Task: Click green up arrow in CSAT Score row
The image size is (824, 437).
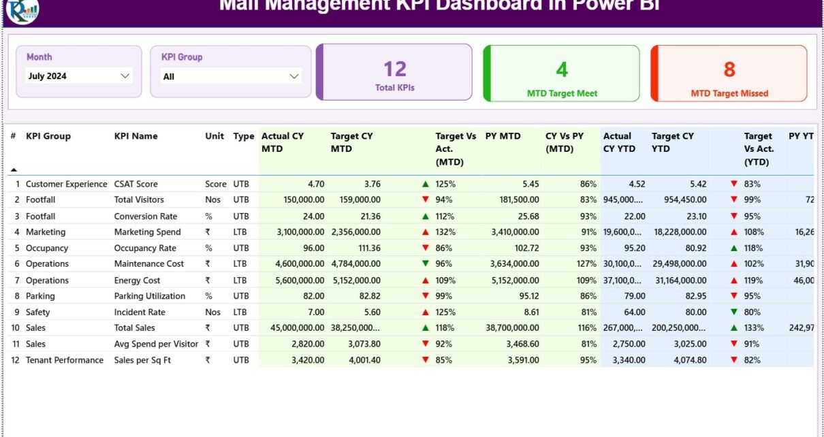Action: (x=426, y=184)
